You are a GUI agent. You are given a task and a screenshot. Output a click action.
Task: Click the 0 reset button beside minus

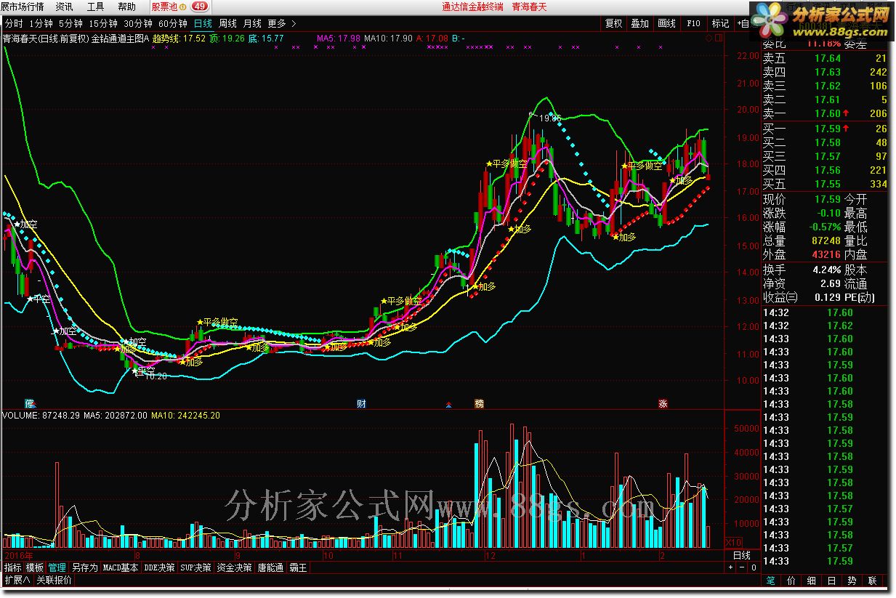(x=754, y=567)
